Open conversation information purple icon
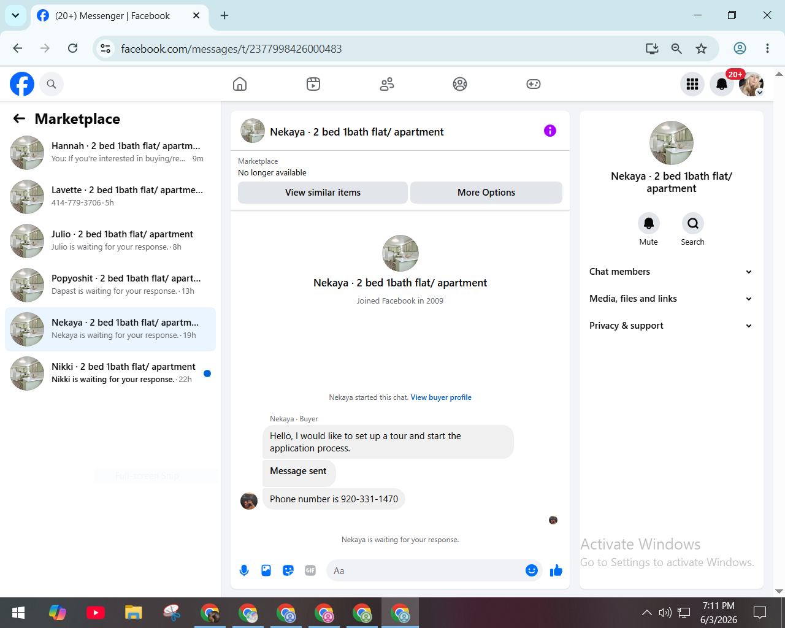785x628 pixels. point(550,131)
